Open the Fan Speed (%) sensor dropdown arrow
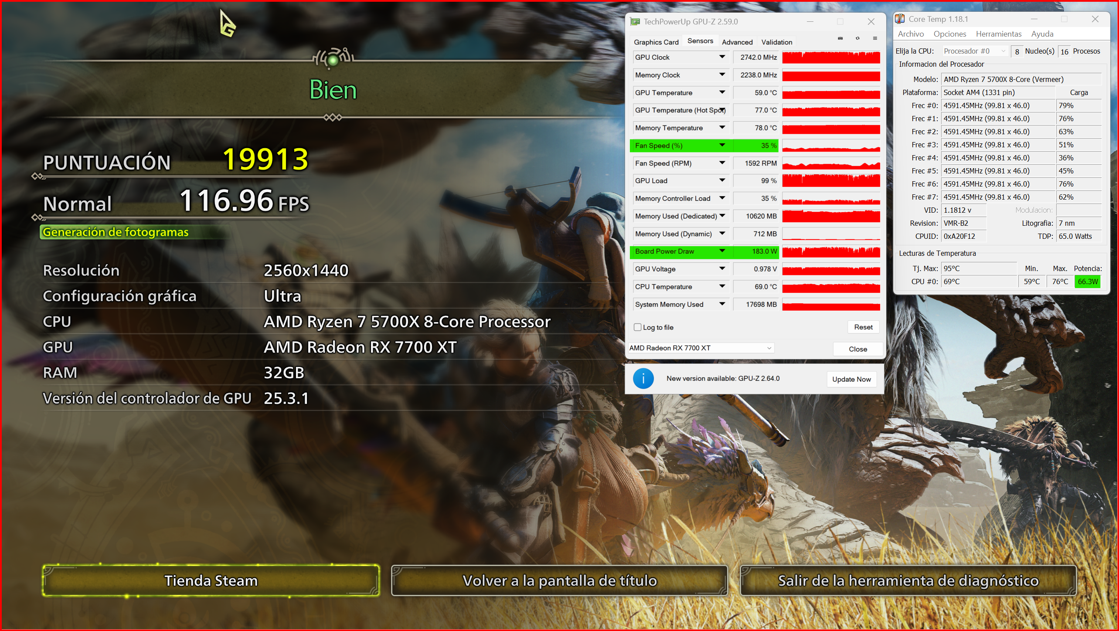 722,145
